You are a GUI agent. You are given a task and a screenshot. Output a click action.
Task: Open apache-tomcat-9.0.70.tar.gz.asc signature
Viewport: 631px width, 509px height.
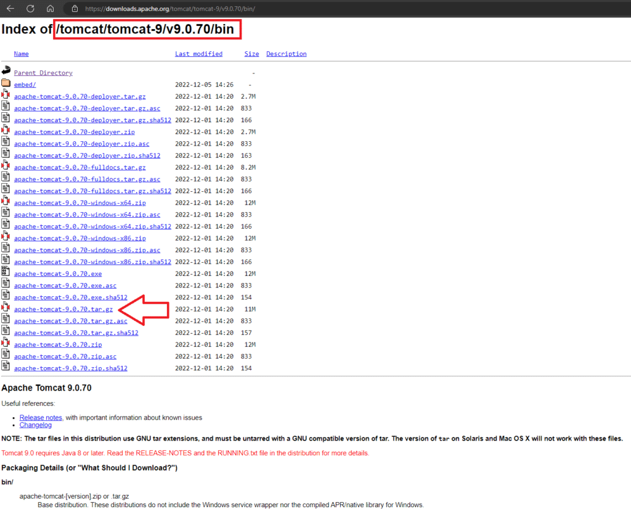pos(70,321)
